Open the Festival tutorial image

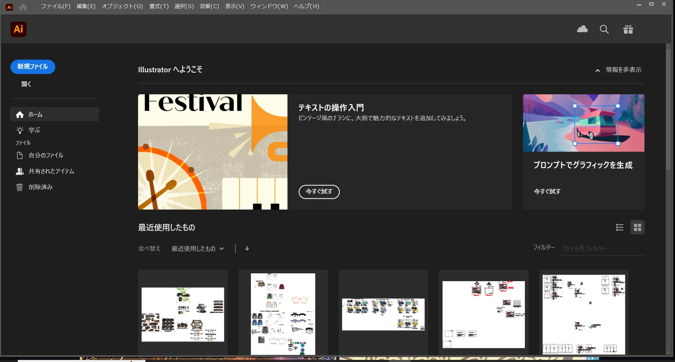[213, 152]
